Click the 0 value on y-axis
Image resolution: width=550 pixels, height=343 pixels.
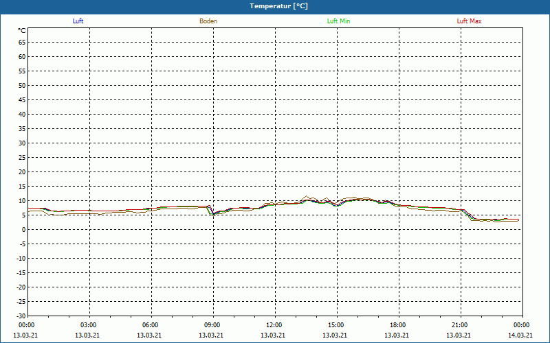pos(24,230)
